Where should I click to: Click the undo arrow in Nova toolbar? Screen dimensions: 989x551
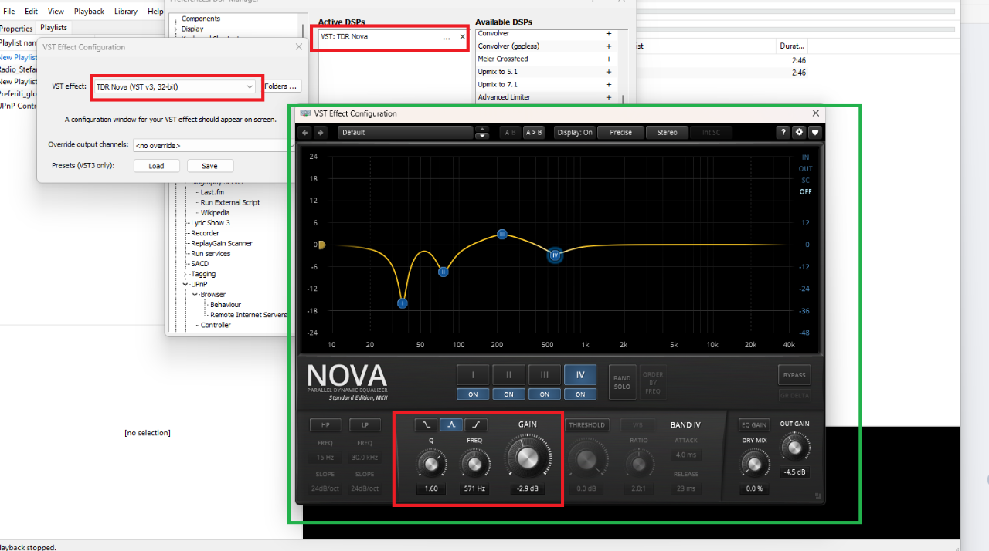[x=305, y=132]
